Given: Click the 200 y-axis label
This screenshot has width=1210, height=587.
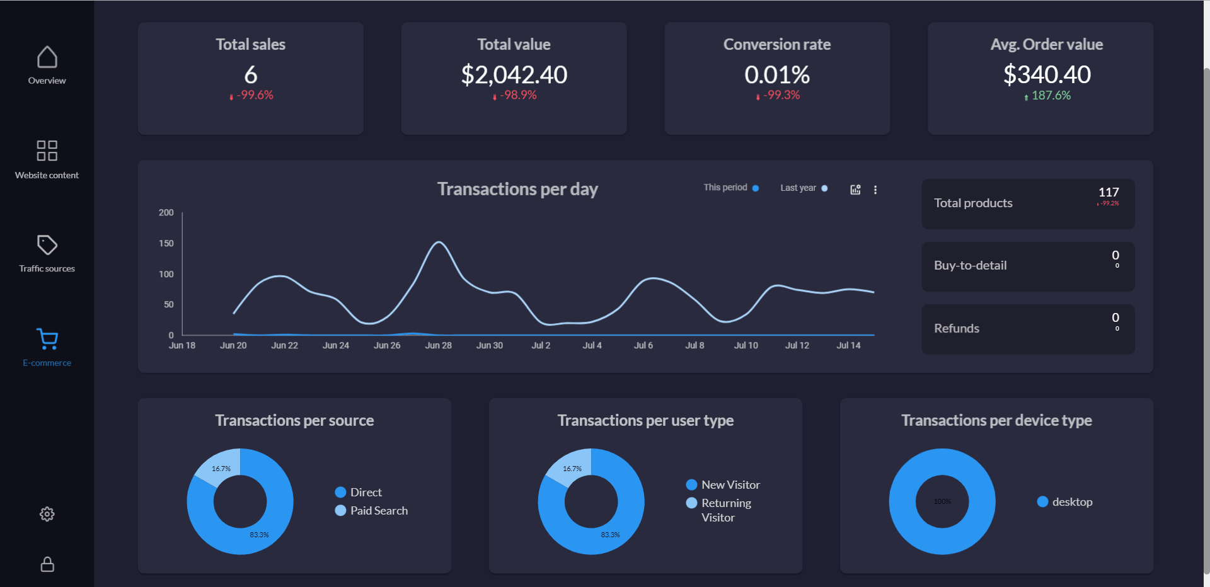Looking at the screenshot, I should [x=166, y=212].
